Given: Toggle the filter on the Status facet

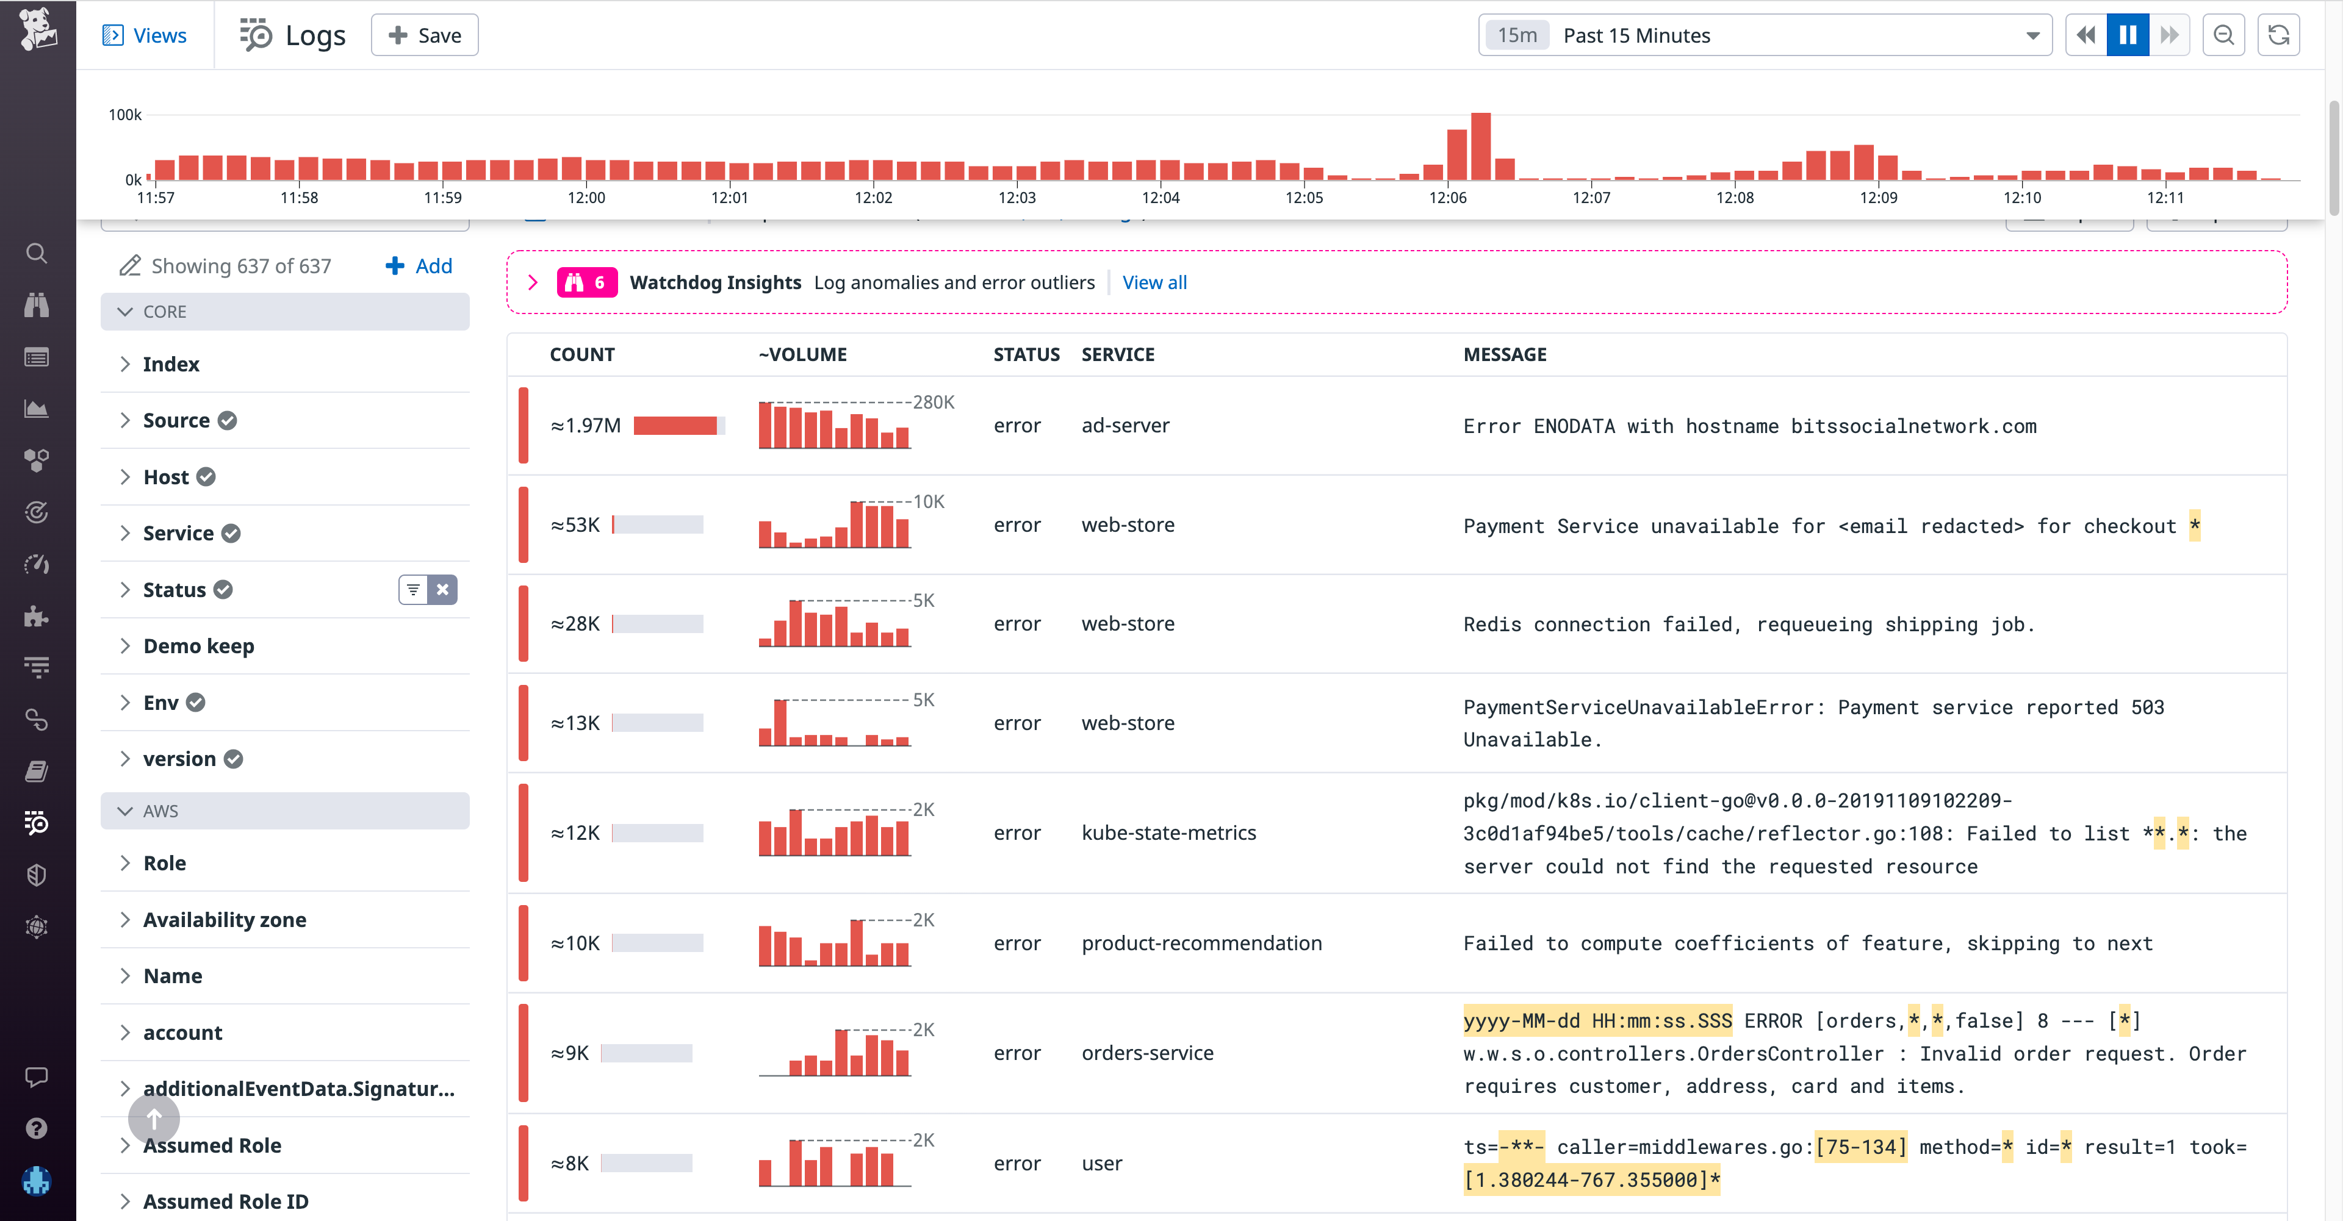Looking at the screenshot, I should [414, 589].
